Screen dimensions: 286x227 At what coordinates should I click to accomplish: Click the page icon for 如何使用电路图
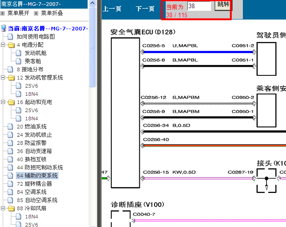click(10, 36)
